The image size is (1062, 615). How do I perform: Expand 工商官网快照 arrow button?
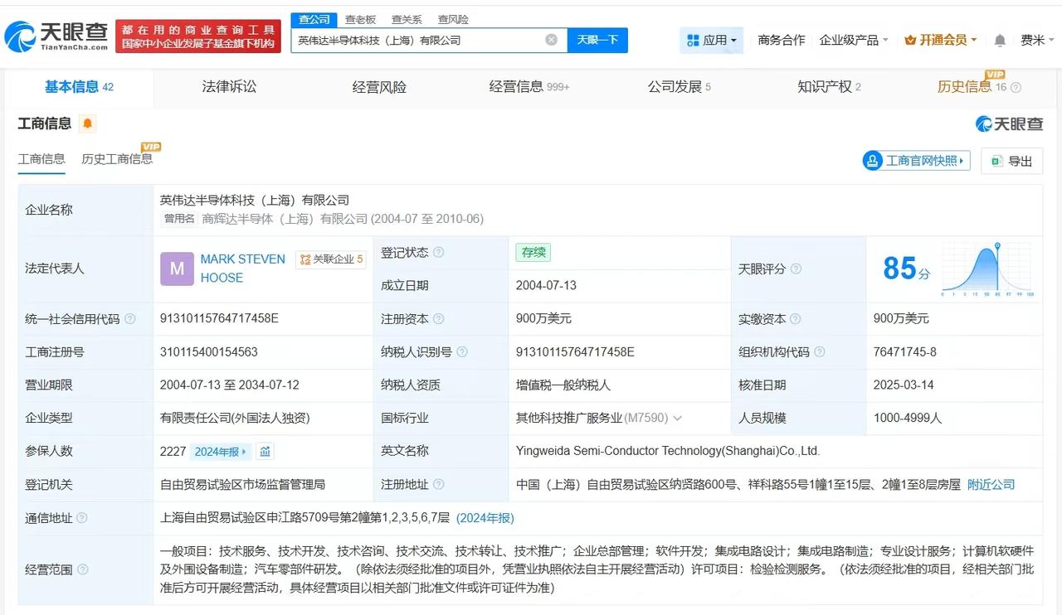pyautogui.click(x=916, y=161)
